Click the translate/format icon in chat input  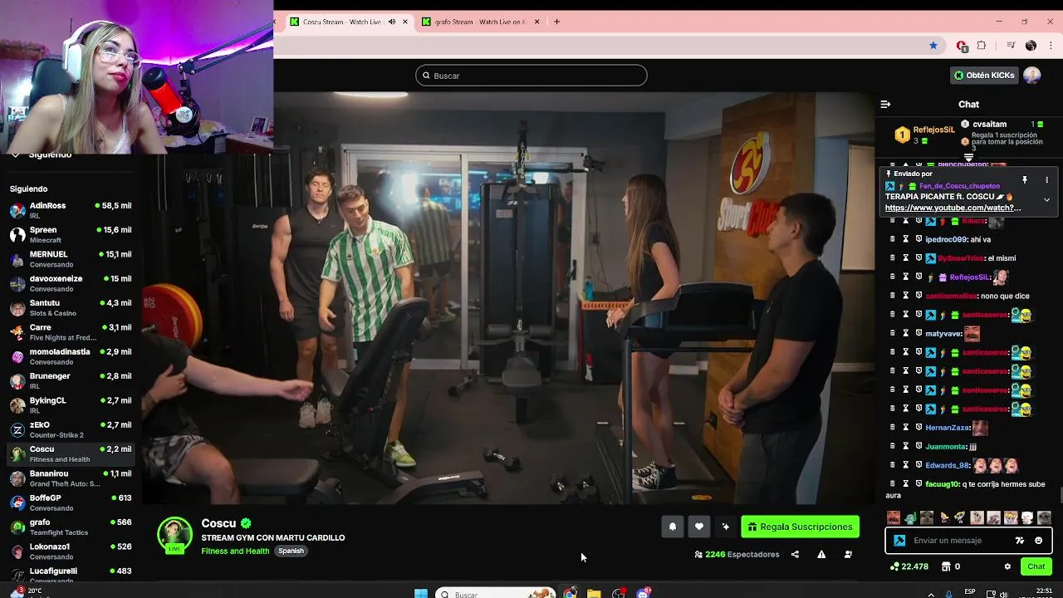[1020, 541]
